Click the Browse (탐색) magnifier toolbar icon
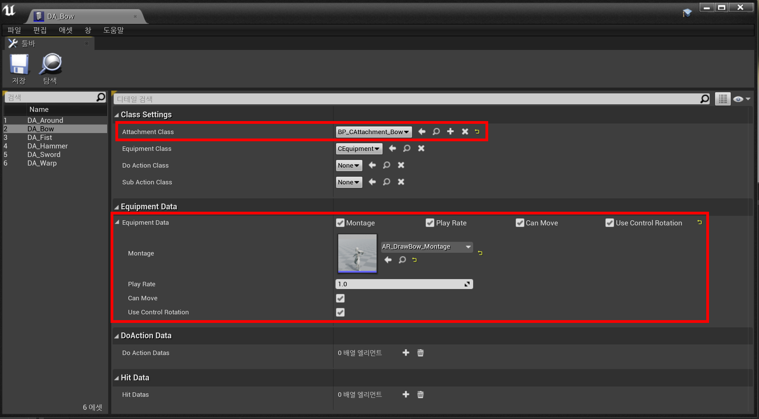 point(51,65)
